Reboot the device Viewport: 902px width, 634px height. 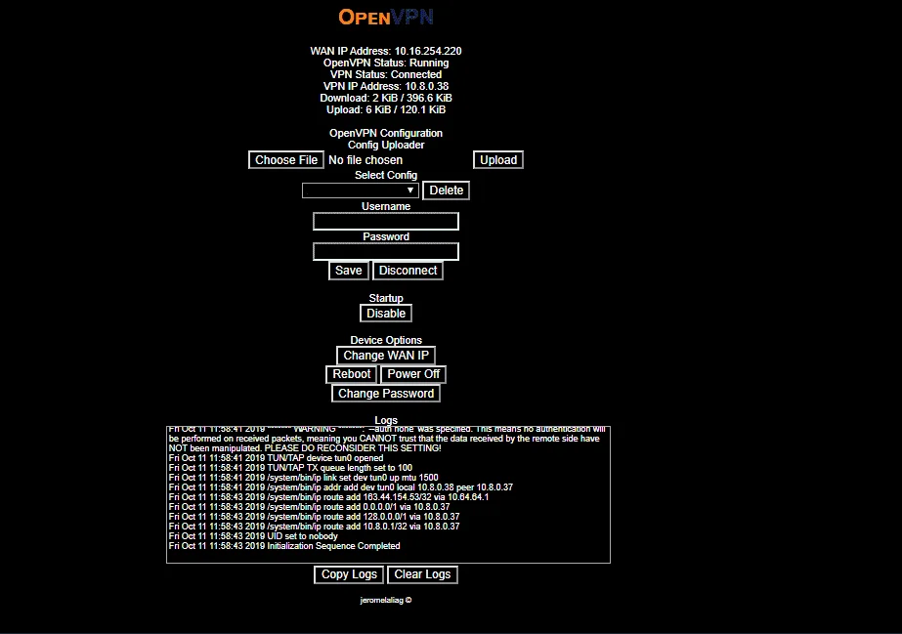(352, 374)
